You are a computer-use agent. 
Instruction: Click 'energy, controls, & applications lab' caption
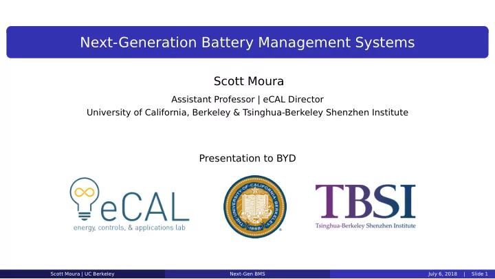pos(129,227)
